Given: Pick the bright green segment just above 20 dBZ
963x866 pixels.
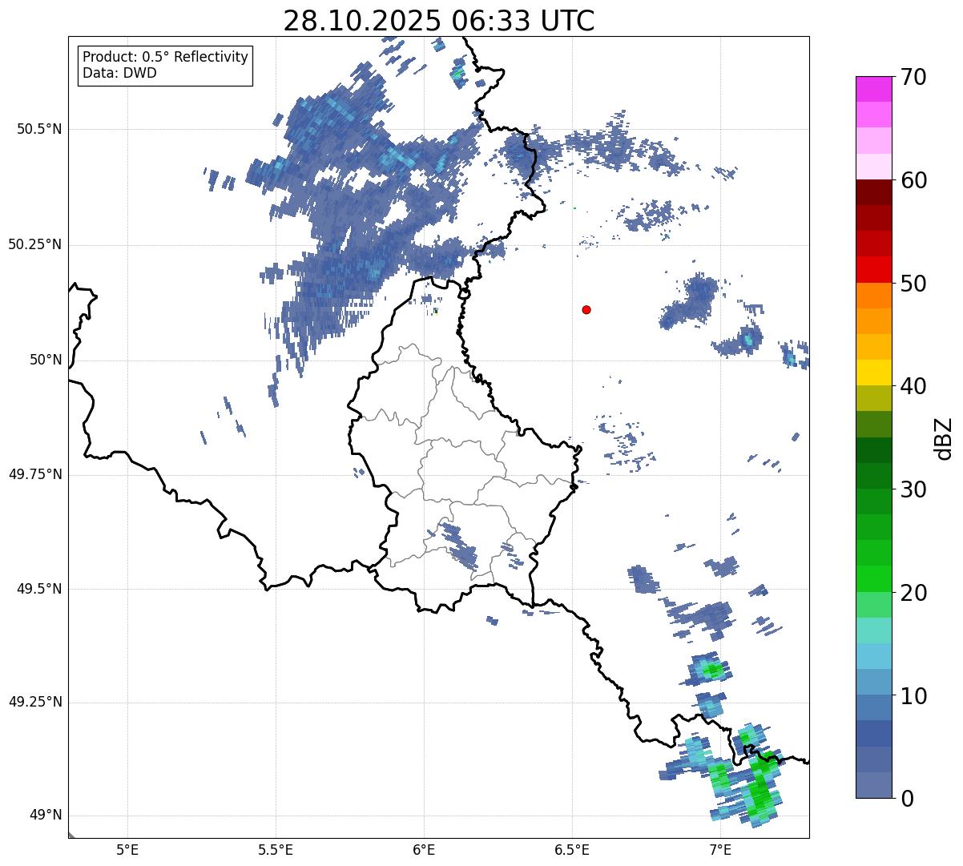Looking at the screenshot, I should (x=874, y=579).
